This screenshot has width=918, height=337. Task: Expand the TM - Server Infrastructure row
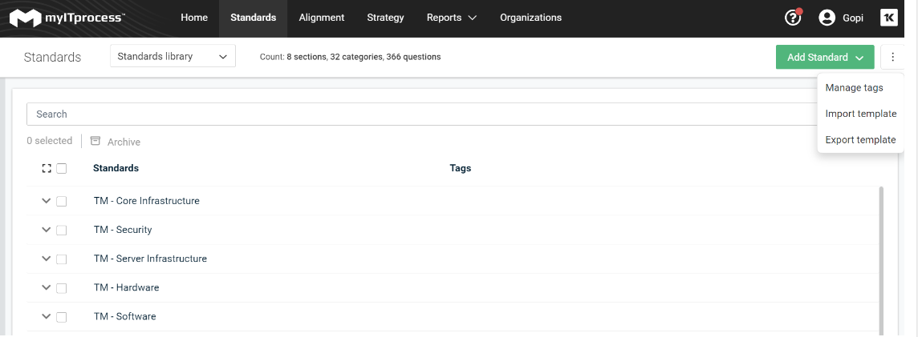tap(47, 259)
